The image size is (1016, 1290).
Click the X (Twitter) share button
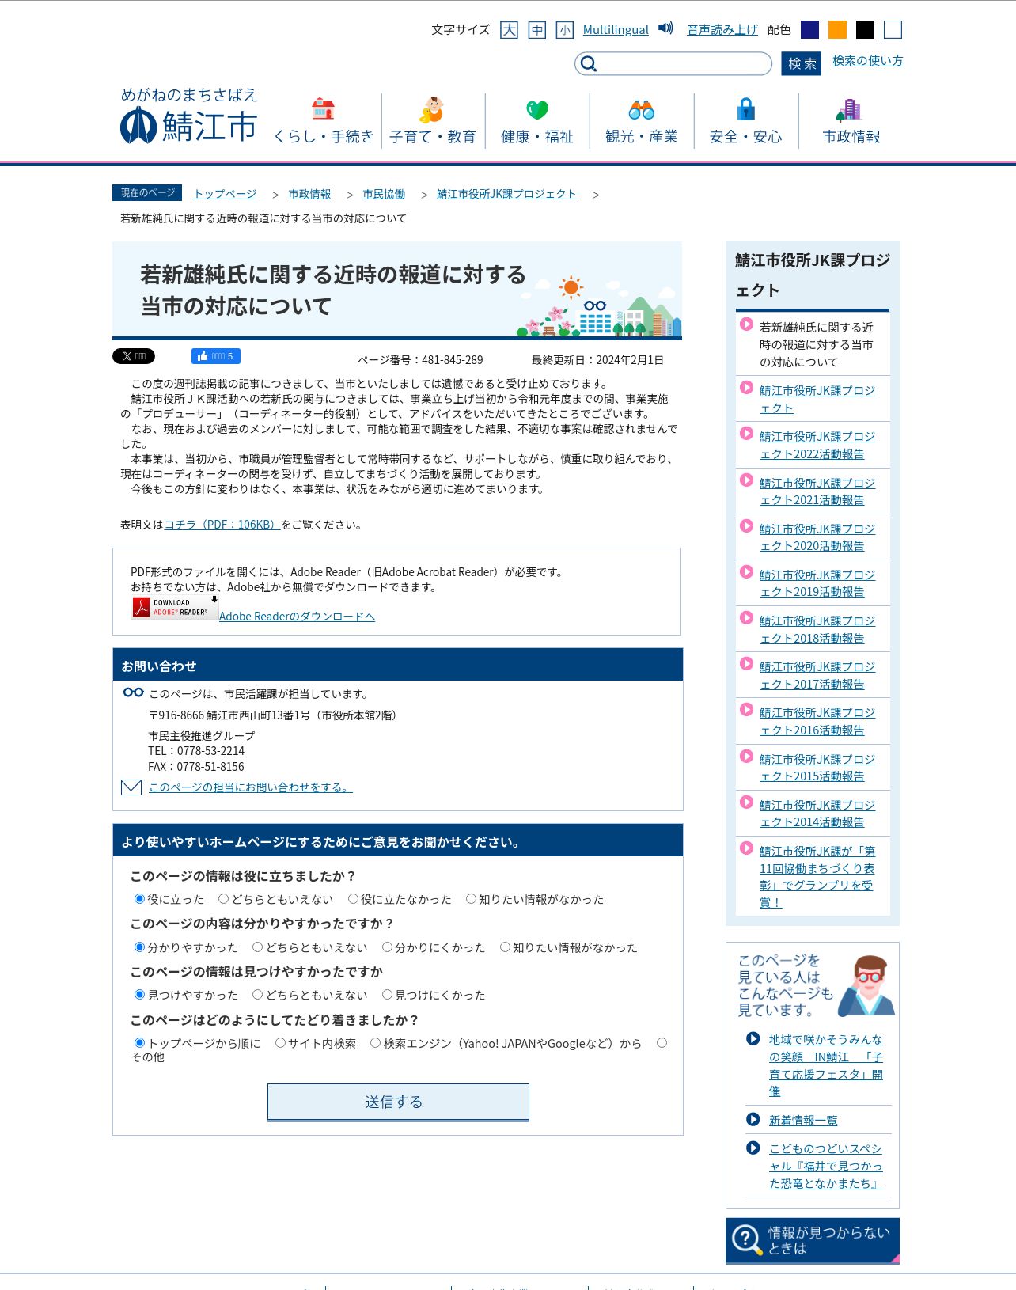click(x=134, y=356)
